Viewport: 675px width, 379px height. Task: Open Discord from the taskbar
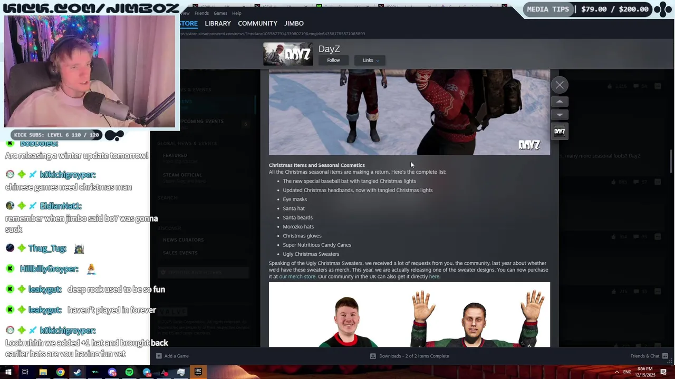click(x=112, y=372)
